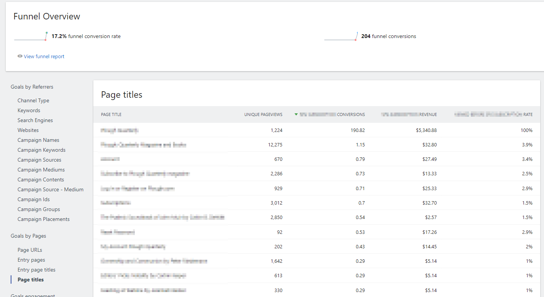Click the funnel conversions sparkline graph
The height and width of the screenshot is (297, 544).
point(341,37)
